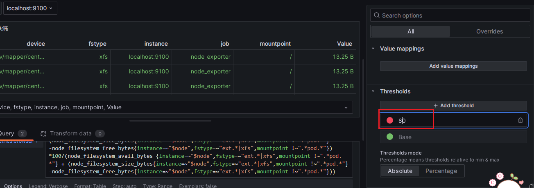The image size is (534, 188).
Task: Click the Transform data icon
Action: tap(43, 133)
